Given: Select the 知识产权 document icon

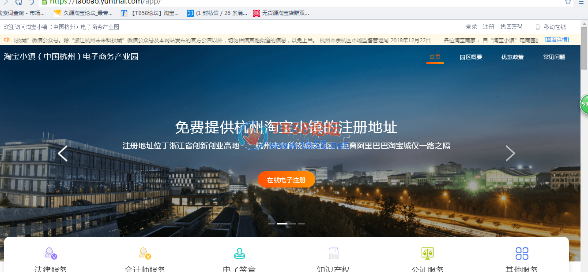Looking at the screenshot, I should 333,253.
